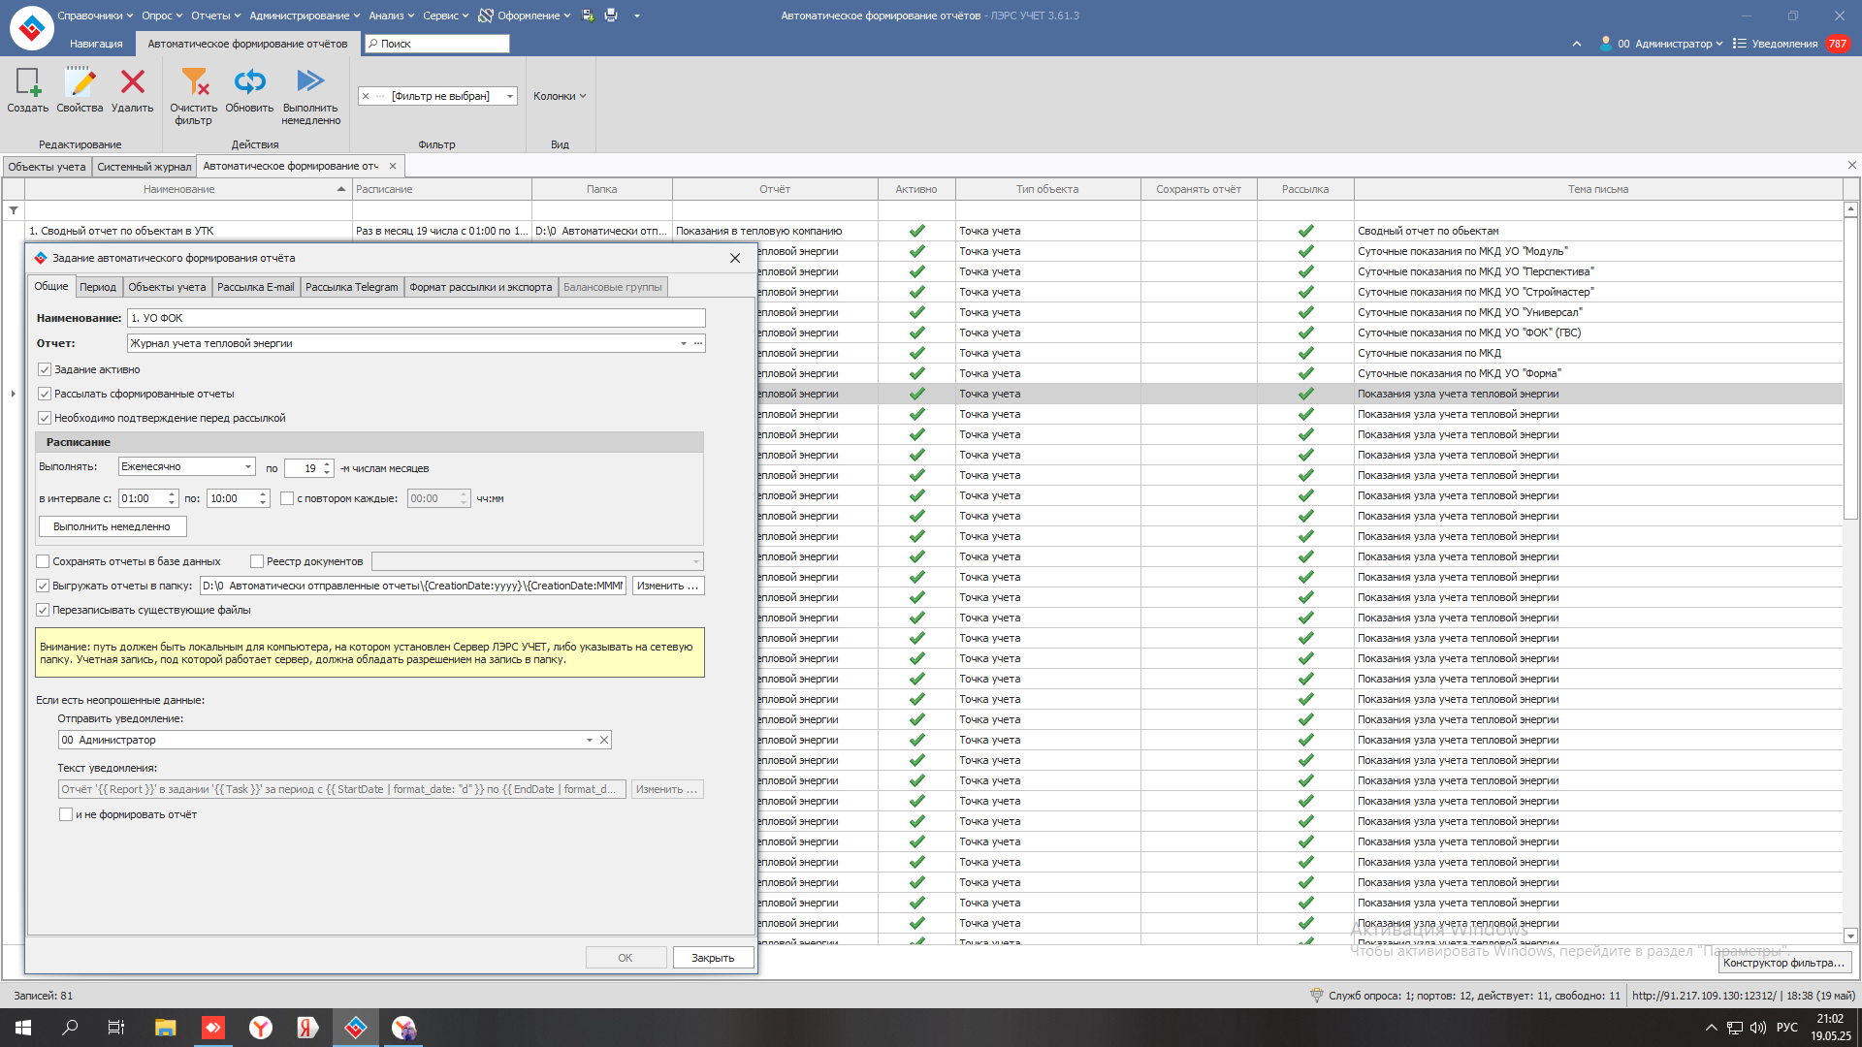
Task: Open Формат рассылки и экспорта tab
Action: click(480, 287)
